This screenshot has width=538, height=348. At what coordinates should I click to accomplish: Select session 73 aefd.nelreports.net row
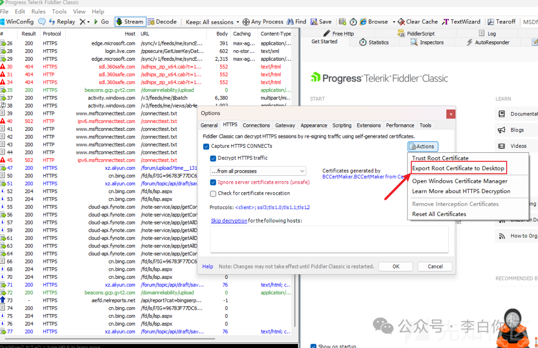click(146, 300)
